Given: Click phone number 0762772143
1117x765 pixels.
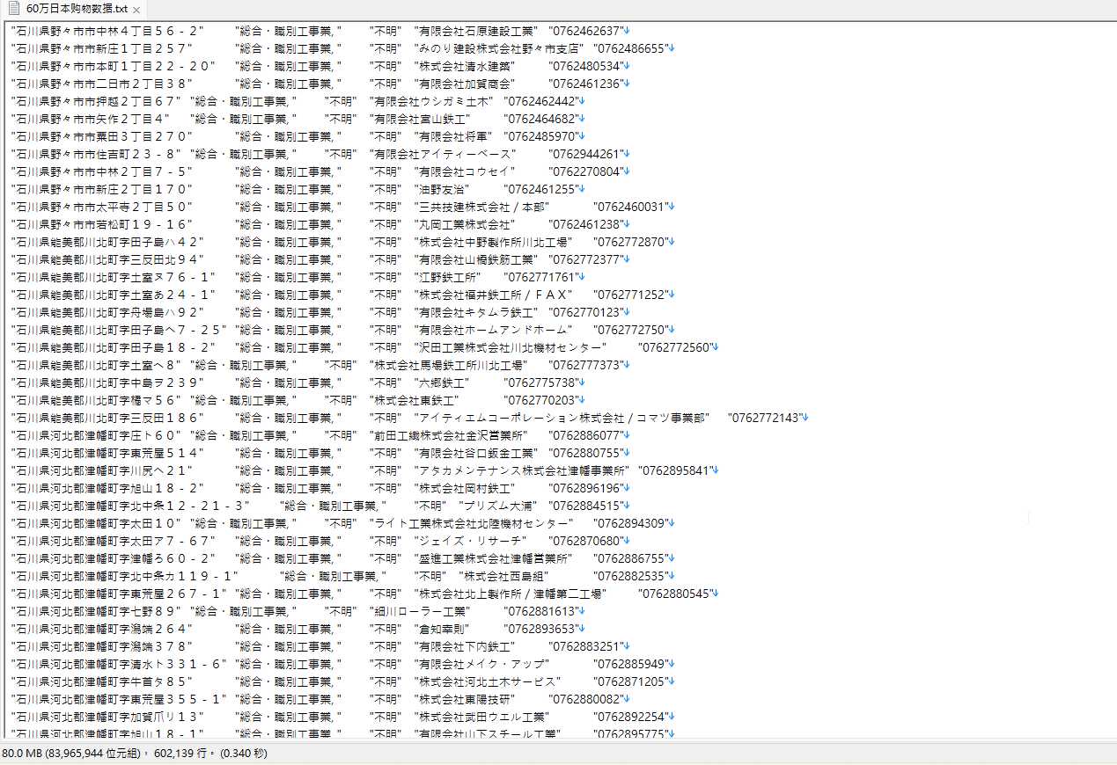Looking at the screenshot, I should pyautogui.click(x=764, y=418).
